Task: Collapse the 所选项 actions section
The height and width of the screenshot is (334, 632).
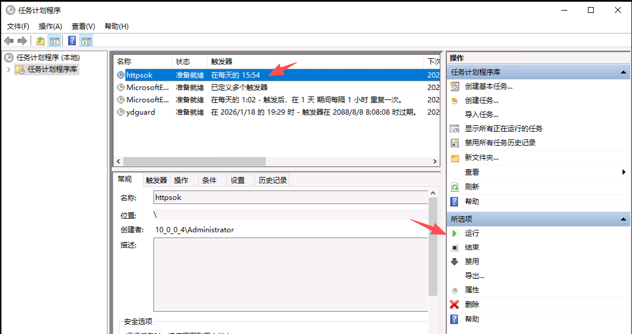Action: [623, 219]
